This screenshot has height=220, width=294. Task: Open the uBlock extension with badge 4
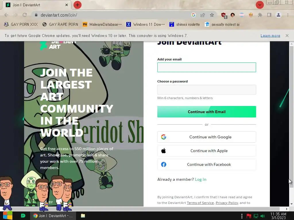pyautogui.click(x=224, y=15)
